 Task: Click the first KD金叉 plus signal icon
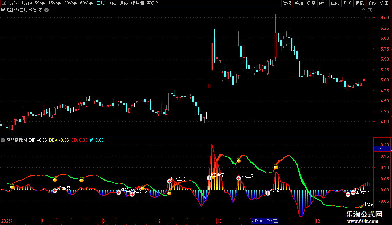pos(55,191)
